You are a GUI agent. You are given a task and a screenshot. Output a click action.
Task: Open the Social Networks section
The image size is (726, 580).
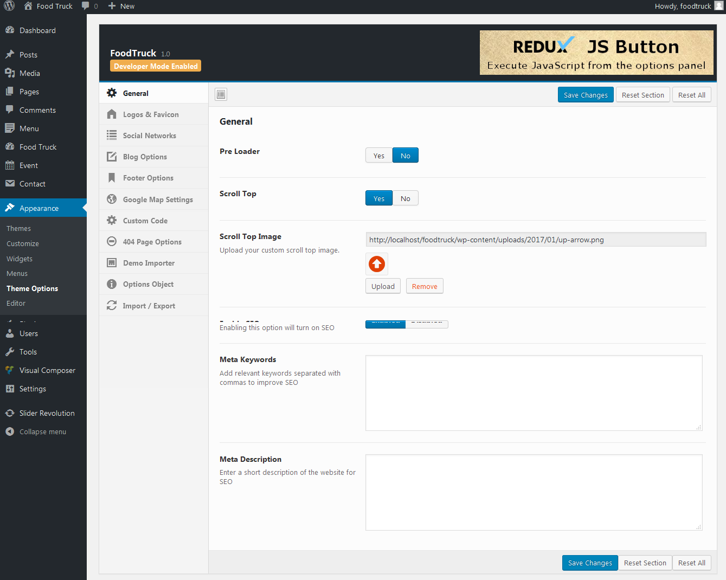(153, 136)
